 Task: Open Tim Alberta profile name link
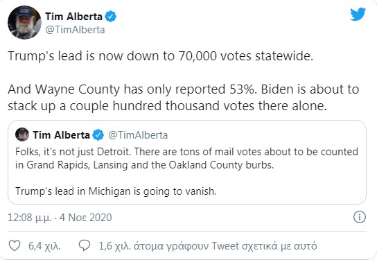coord(74,17)
